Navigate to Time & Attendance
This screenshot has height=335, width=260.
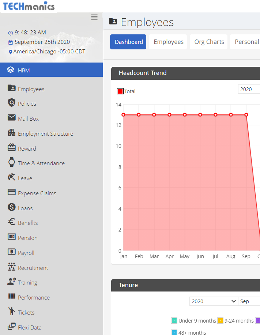coord(41,163)
